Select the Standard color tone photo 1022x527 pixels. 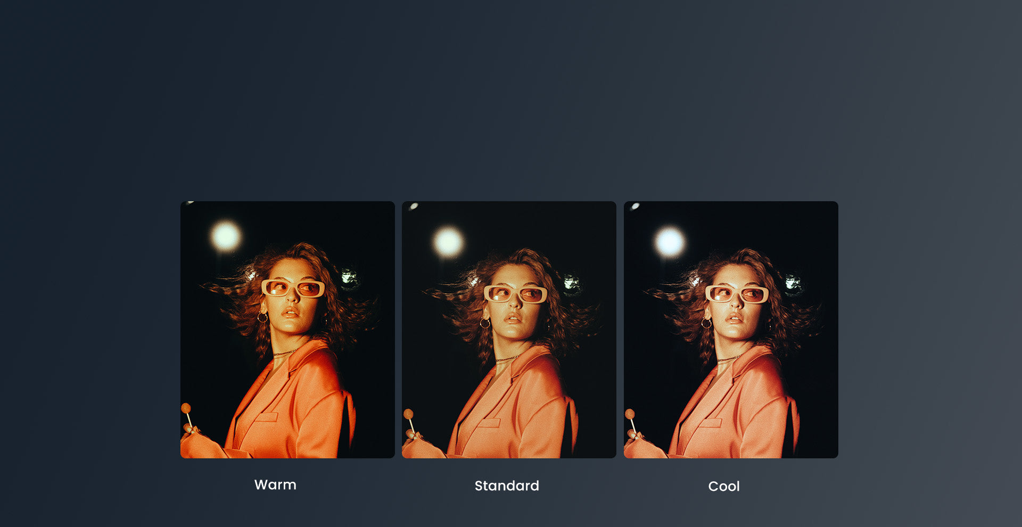[x=509, y=330]
